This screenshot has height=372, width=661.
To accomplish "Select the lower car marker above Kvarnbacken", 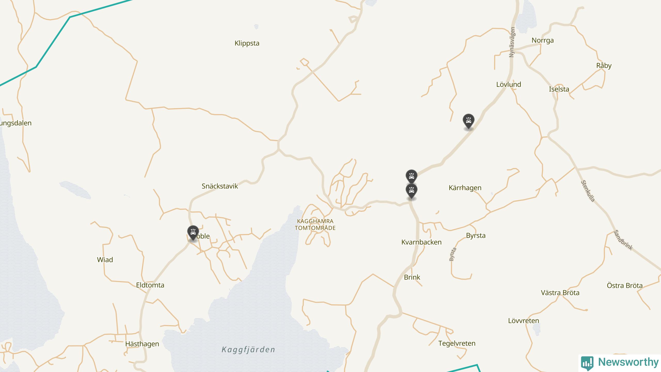I will pos(411,191).
